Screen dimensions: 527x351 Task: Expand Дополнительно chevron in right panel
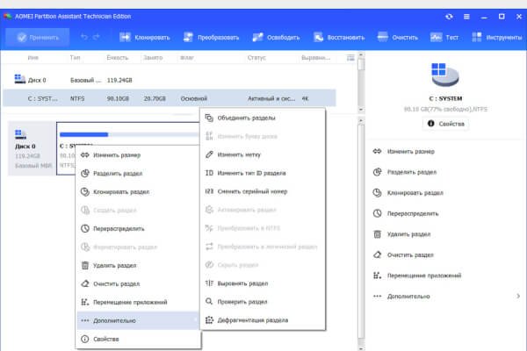(518, 297)
